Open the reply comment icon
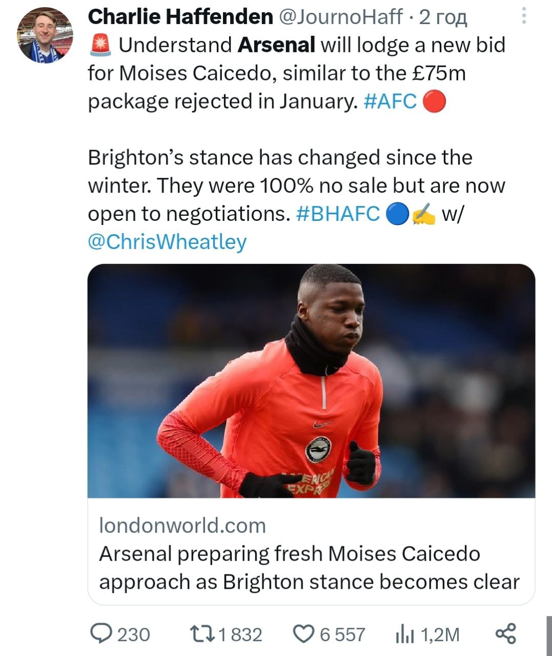552x656 pixels. point(101,634)
